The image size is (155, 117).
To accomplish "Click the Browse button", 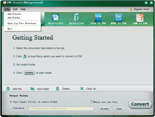I will tap(104, 109).
